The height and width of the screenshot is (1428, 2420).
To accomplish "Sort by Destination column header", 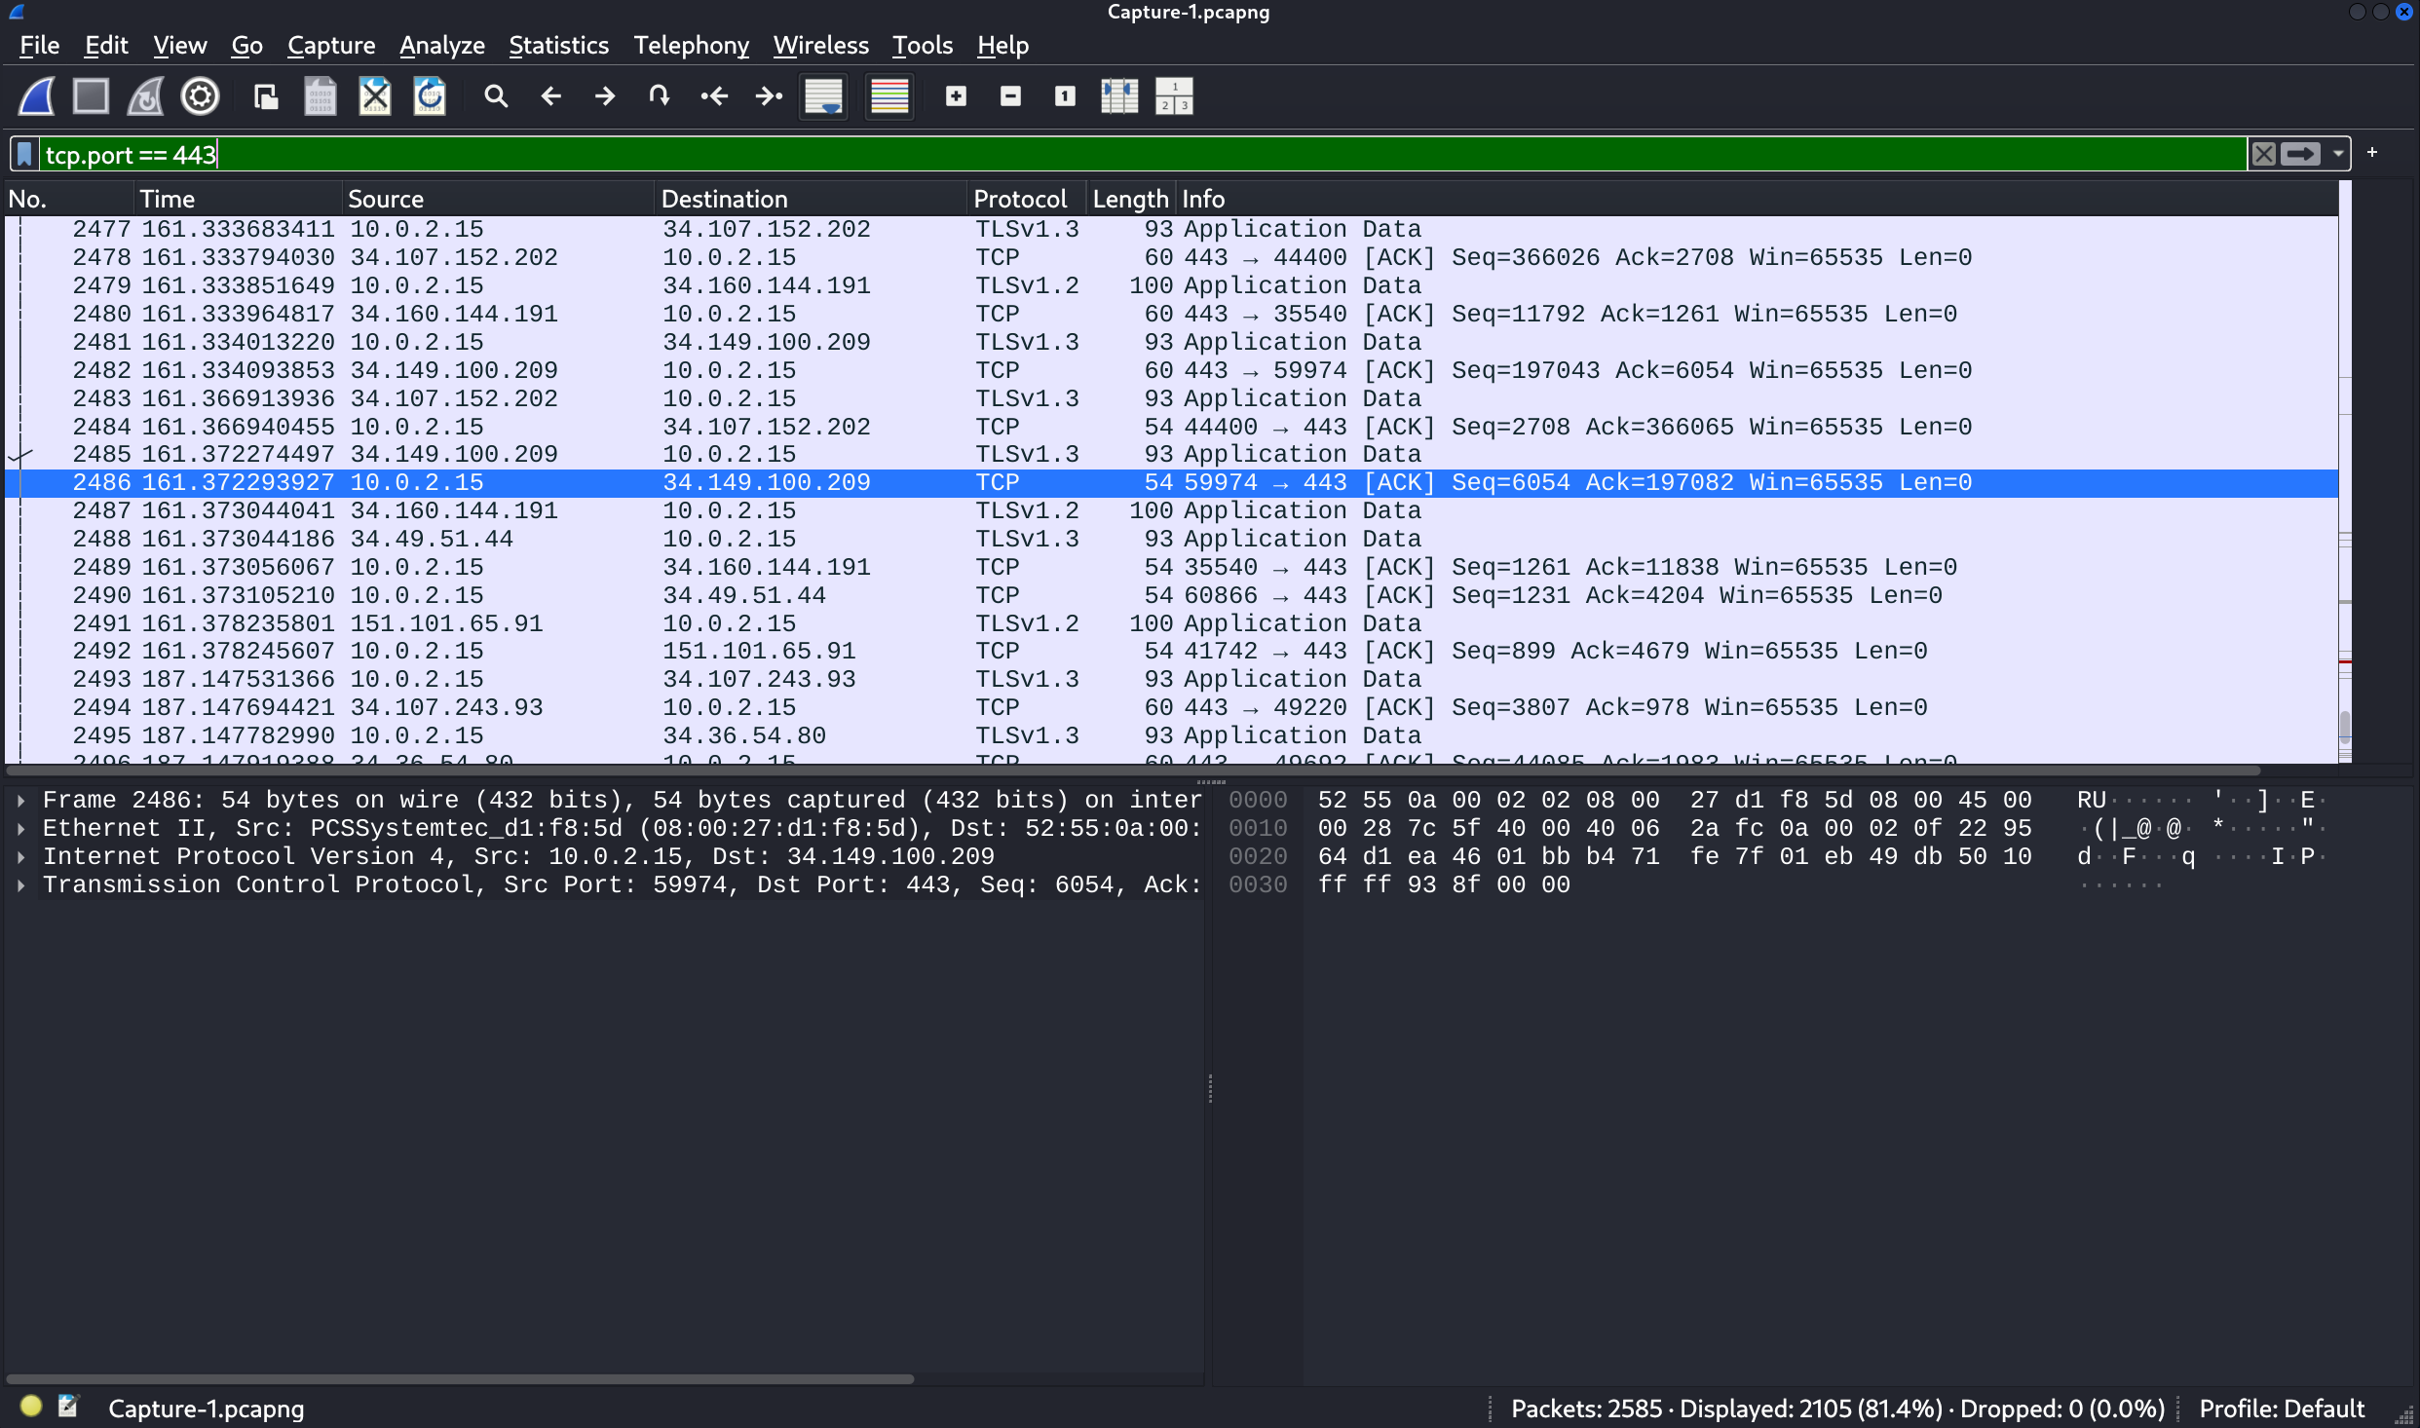I will 811,199.
